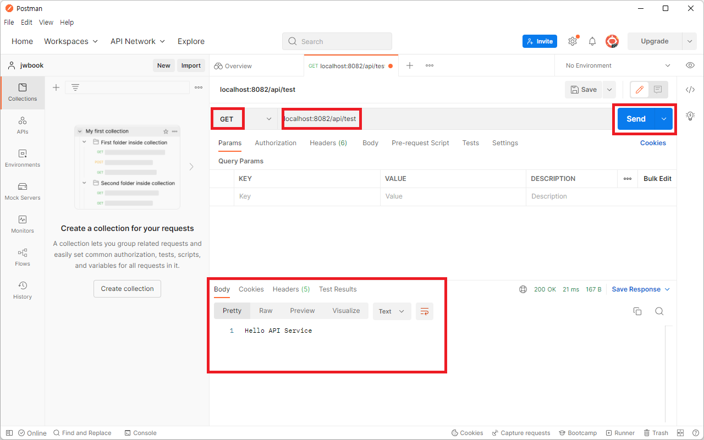Switch to the comments mode icon
Viewport: 704px width, 440px height.
point(658,90)
